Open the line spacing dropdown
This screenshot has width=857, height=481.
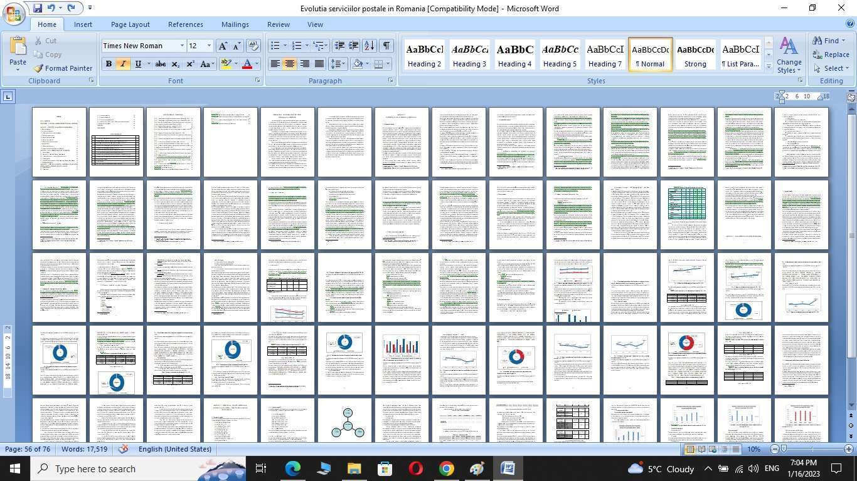pyautogui.click(x=338, y=64)
